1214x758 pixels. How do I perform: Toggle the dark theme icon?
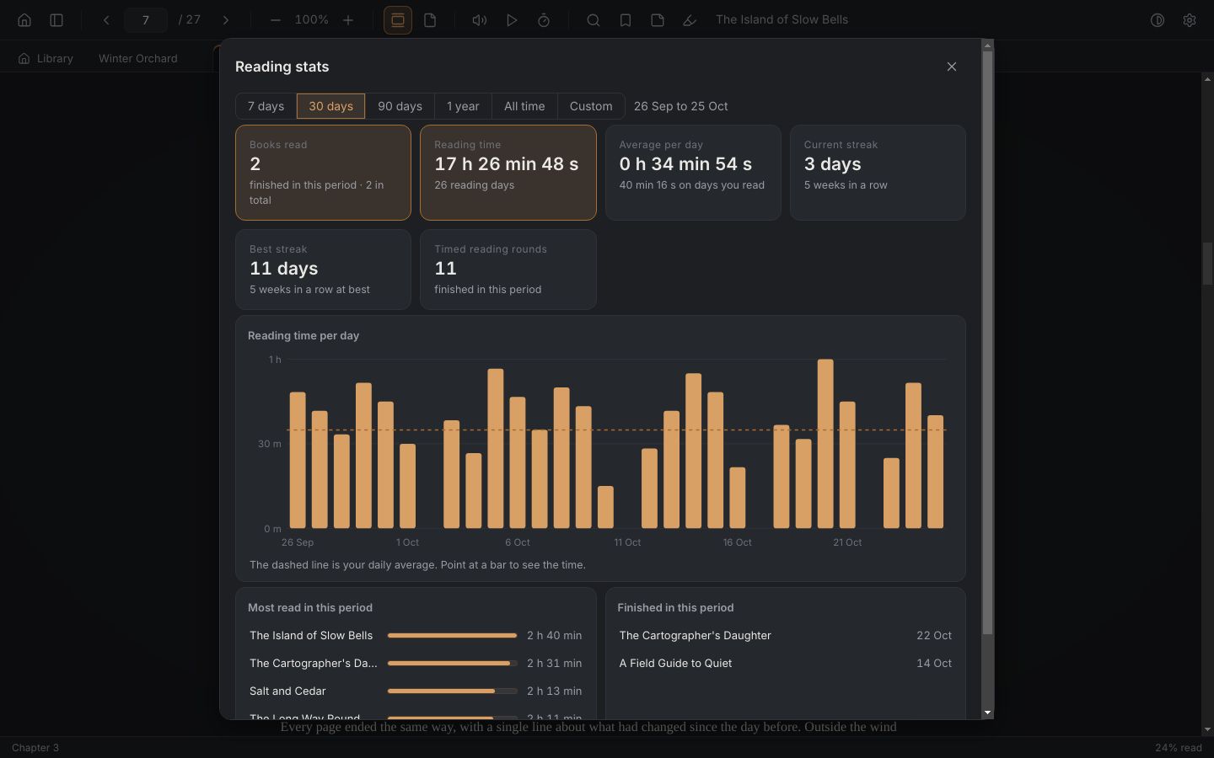point(1158,20)
